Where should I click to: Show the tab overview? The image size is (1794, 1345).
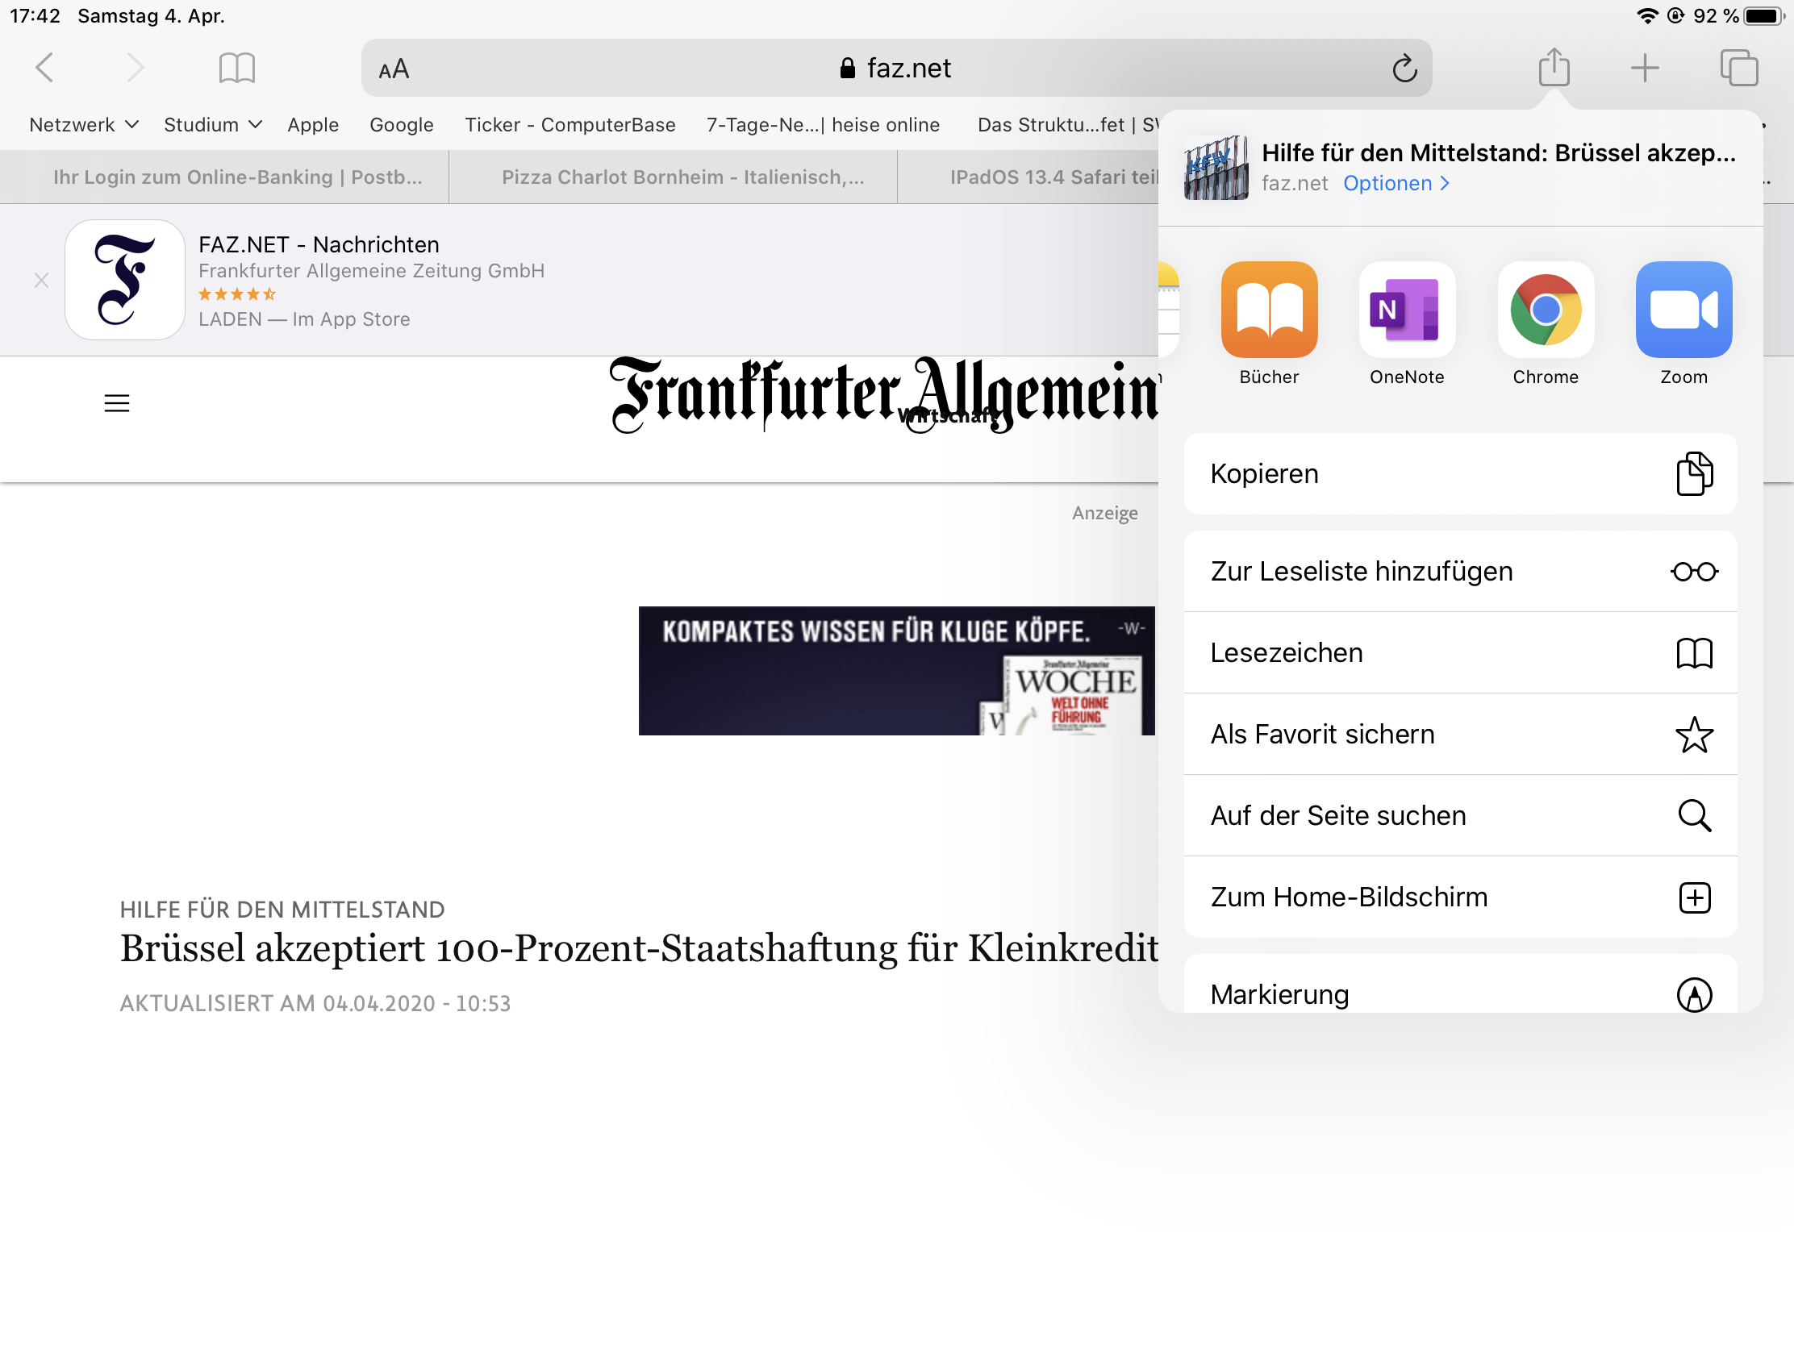click(x=1738, y=68)
